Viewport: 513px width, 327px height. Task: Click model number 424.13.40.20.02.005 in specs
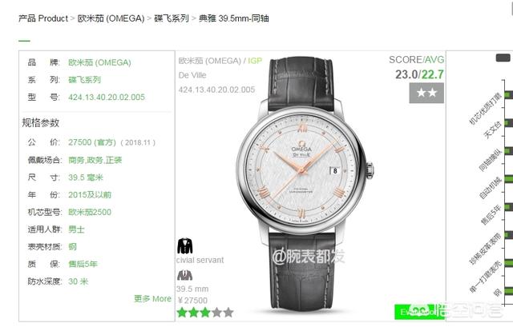(x=107, y=97)
